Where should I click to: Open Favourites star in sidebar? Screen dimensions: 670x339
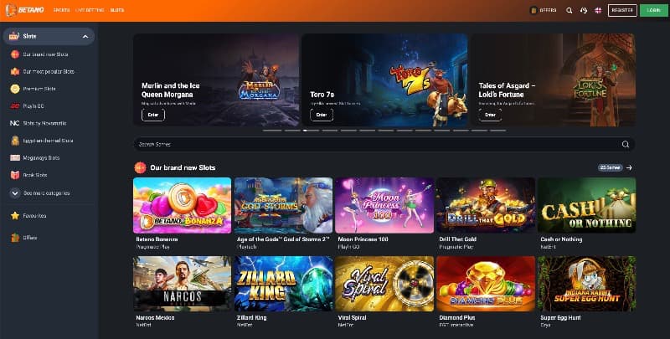(15, 216)
